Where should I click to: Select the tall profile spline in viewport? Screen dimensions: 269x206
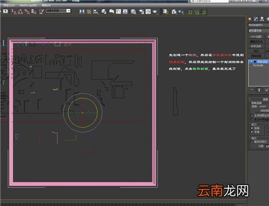click(175, 101)
